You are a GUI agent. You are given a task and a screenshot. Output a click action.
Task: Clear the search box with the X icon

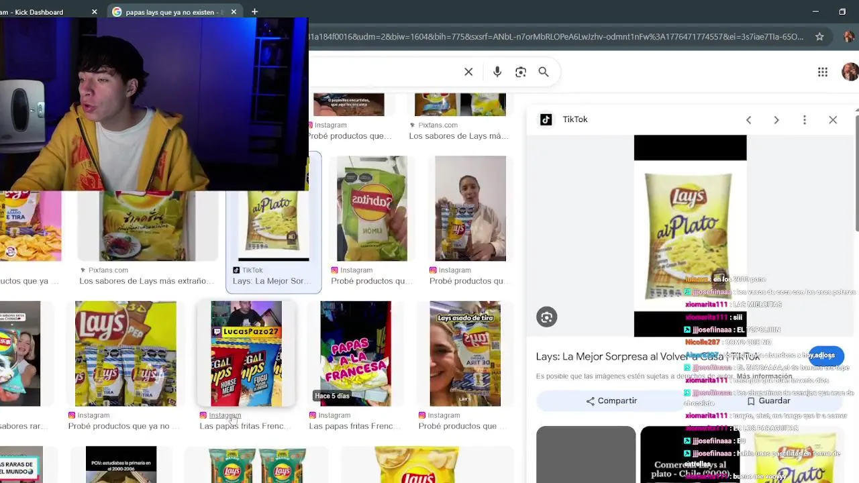pyautogui.click(x=468, y=72)
